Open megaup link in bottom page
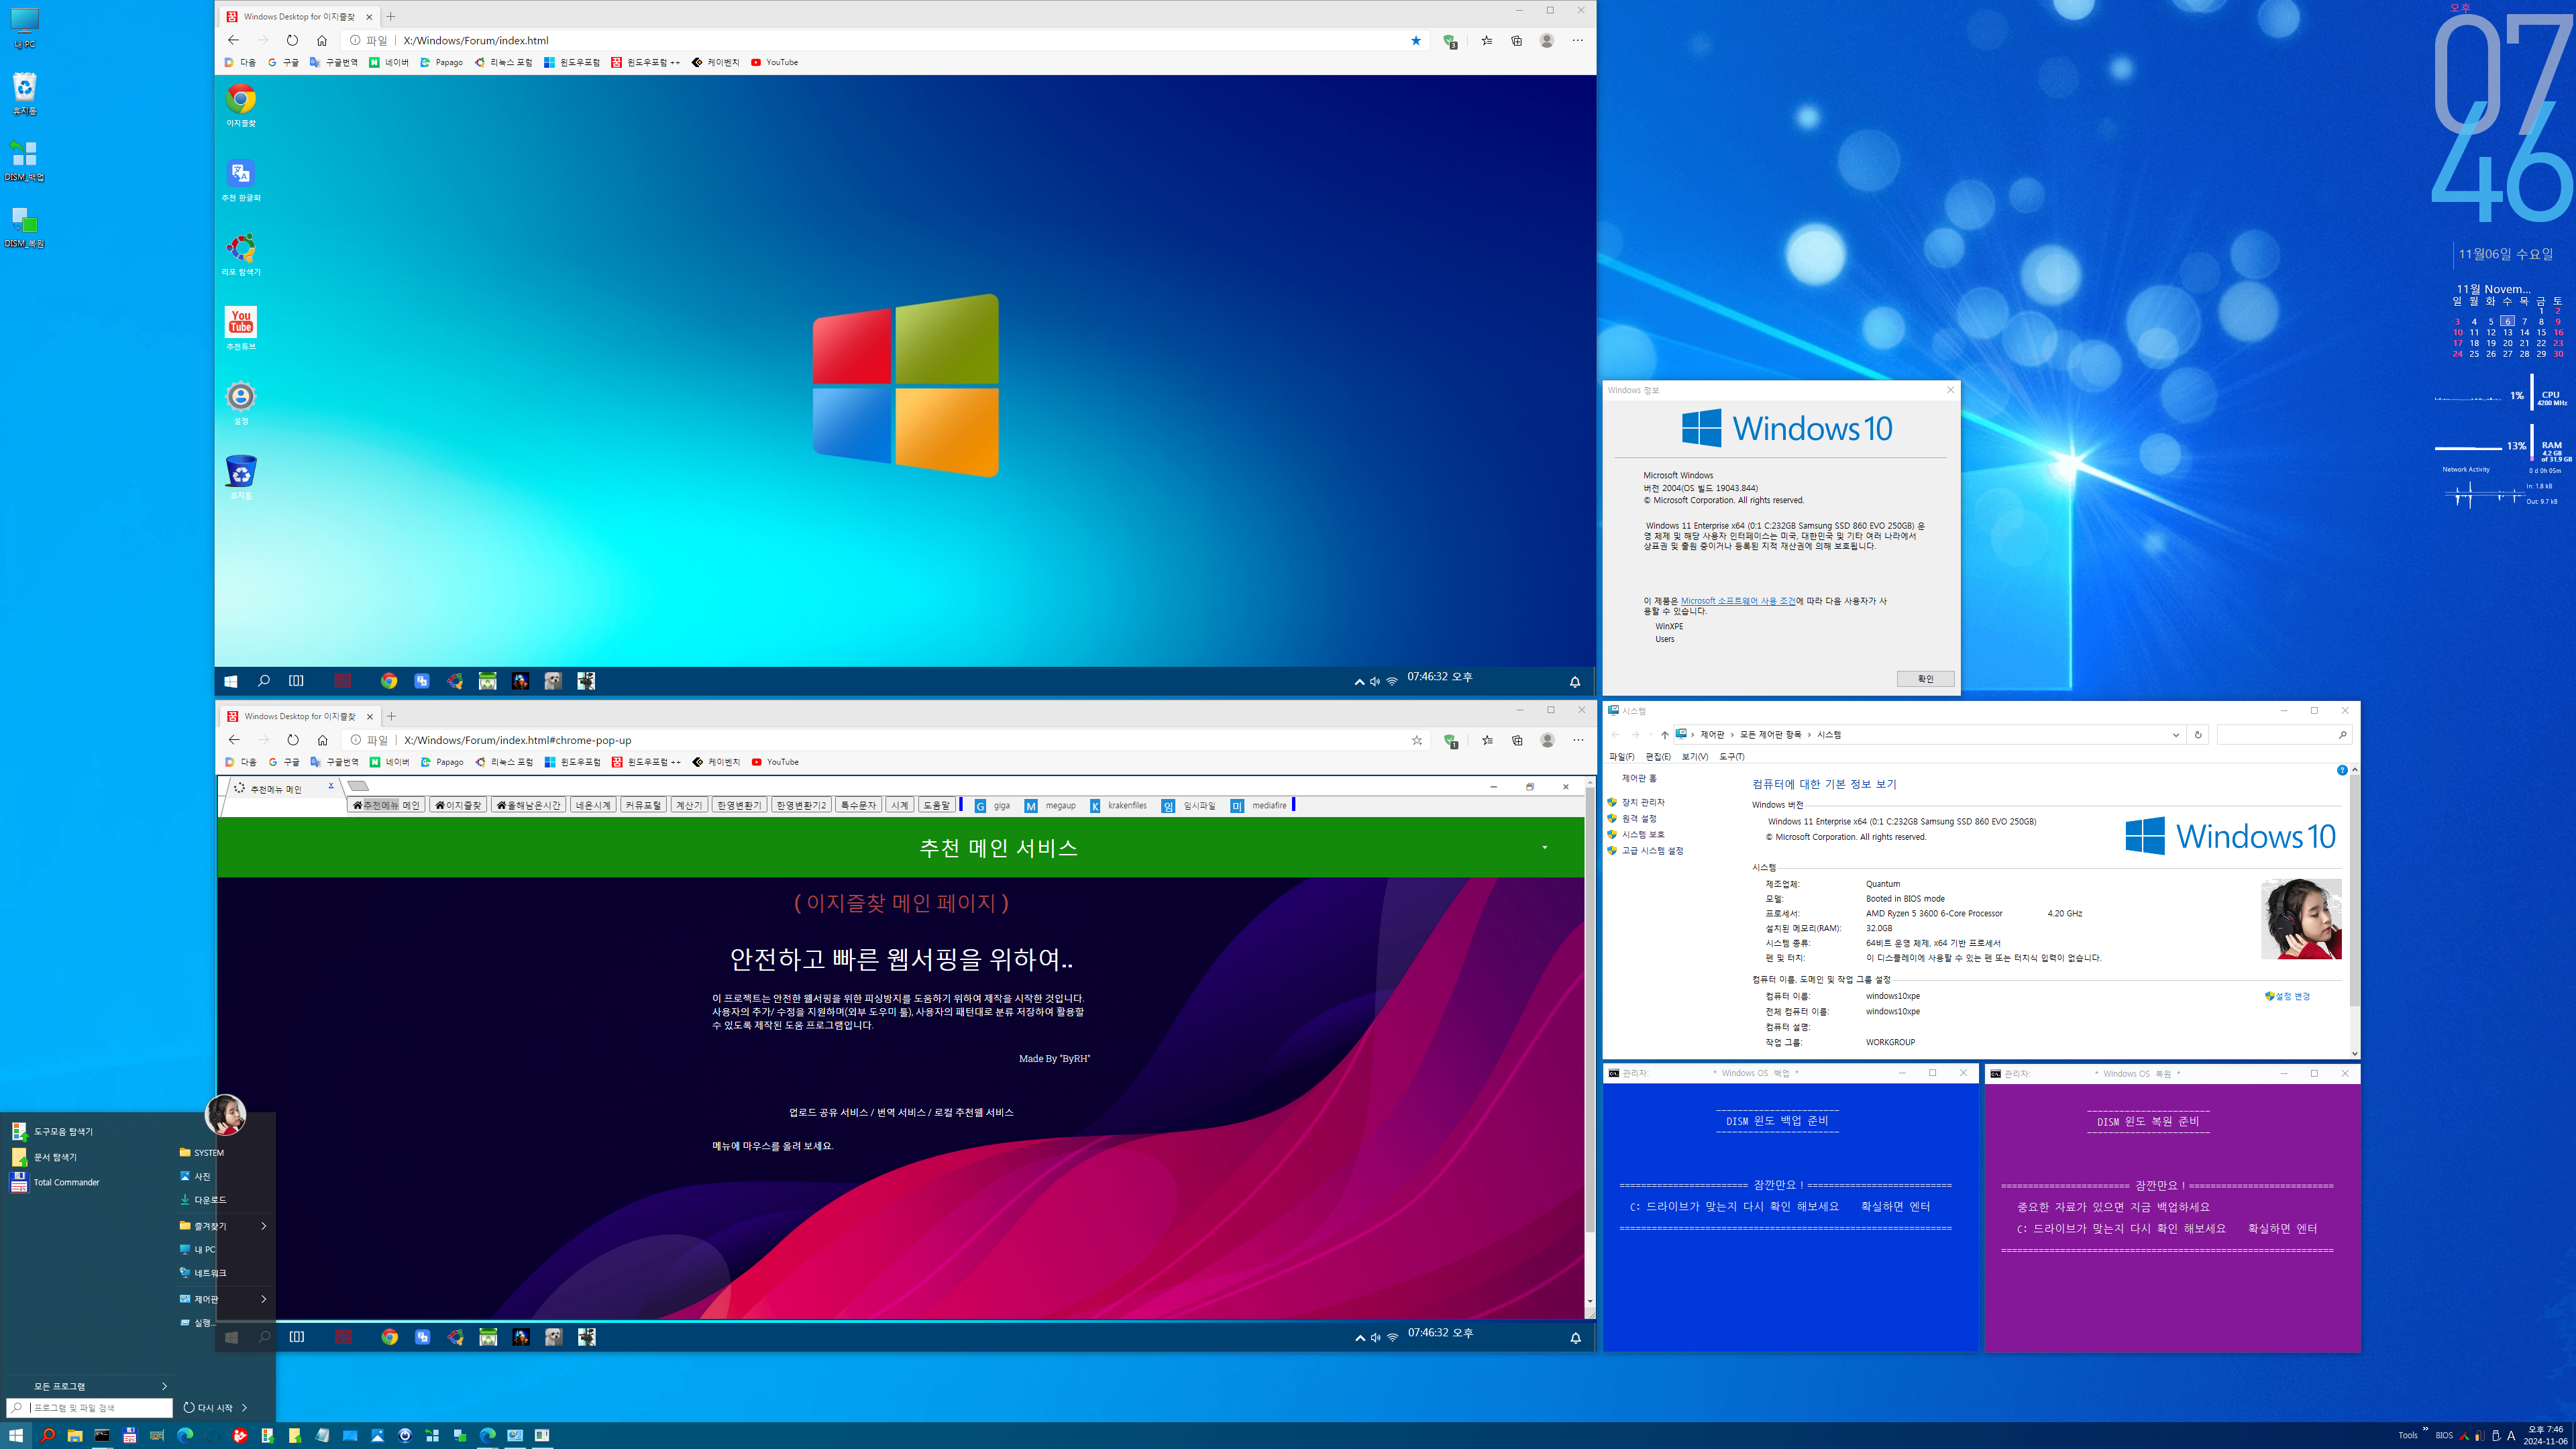This screenshot has height=1449, width=2576. [1050, 805]
